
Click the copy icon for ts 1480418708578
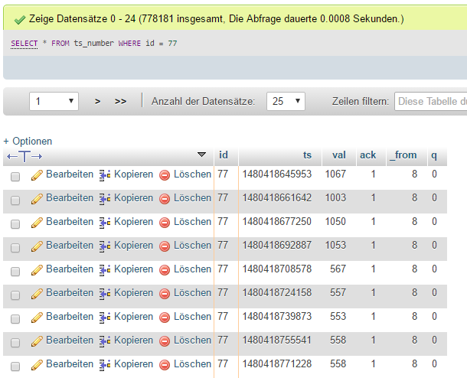[x=105, y=270]
